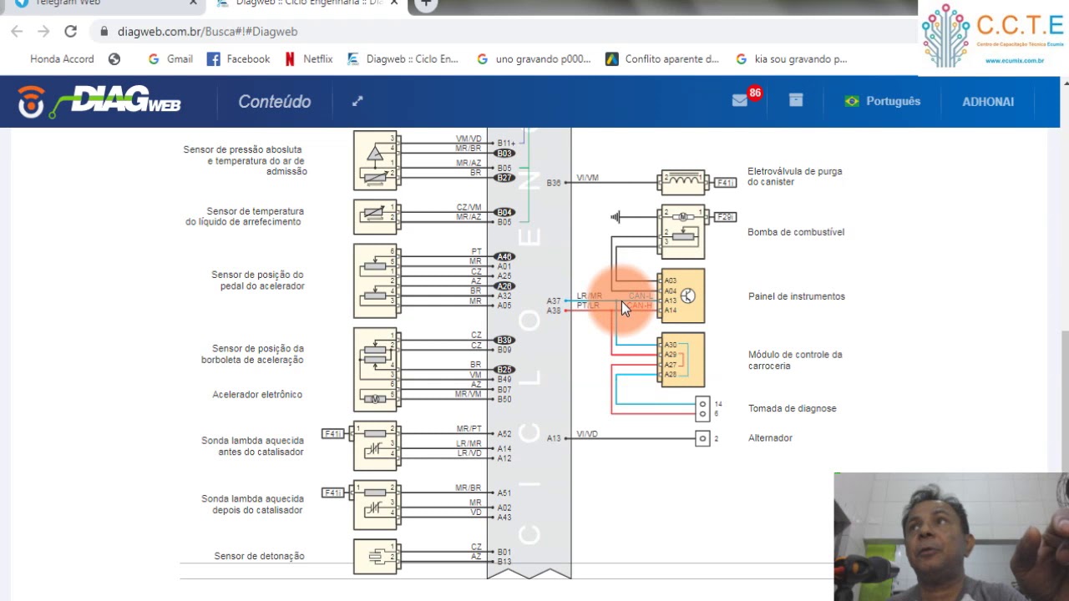Click the knock sensor component symbol
The width and height of the screenshot is (1069, 601).
pyautogui.click(x=376, y=556)
